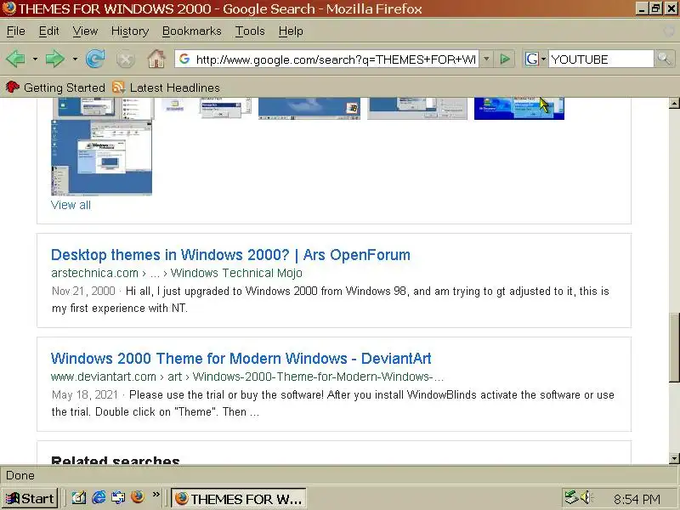Image resolution: width=680 pixels, height=510 pixels.
Task: Open the Help menu
Action: [291, 31]
